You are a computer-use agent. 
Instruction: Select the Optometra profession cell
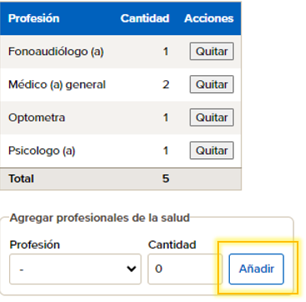click(37, 117)
